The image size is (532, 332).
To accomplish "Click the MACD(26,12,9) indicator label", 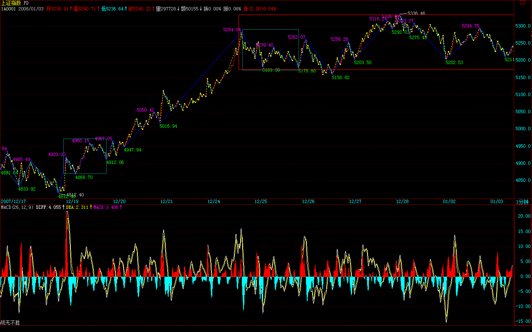I will tap(17, 207).
